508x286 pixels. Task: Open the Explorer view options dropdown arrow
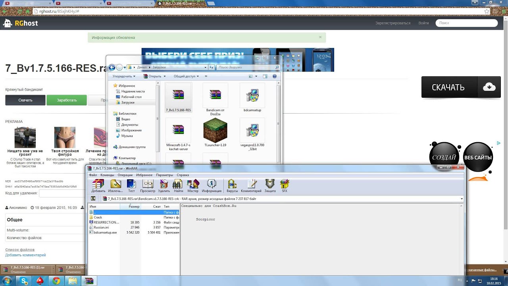pos(256,76)
